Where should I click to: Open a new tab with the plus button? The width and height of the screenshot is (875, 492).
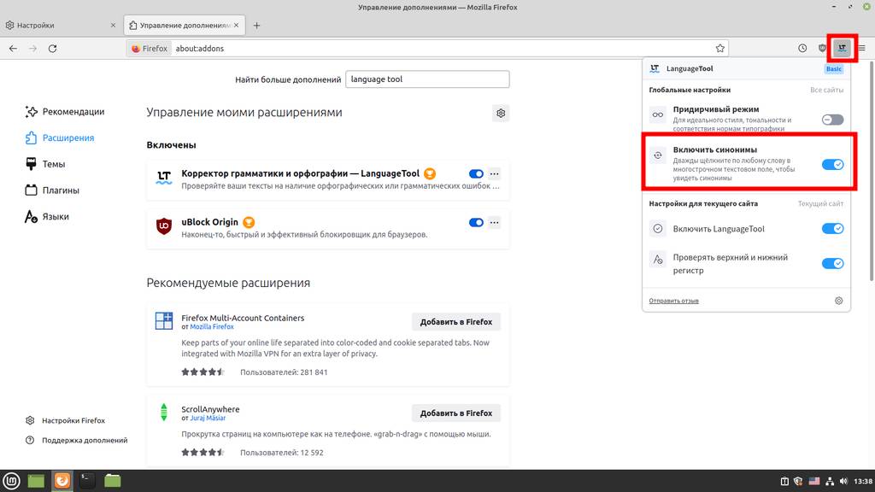256,25
